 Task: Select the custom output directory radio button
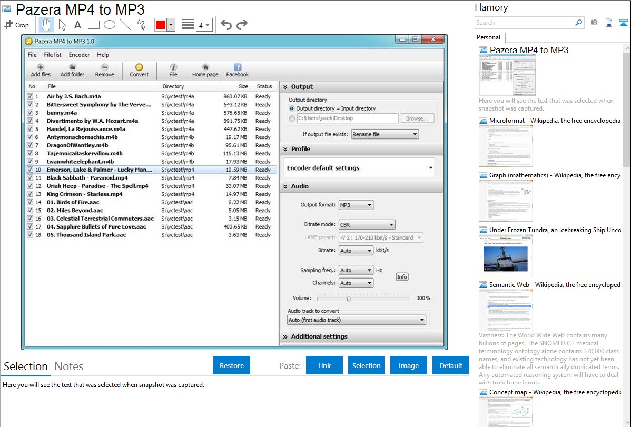(x=292, y=118)
